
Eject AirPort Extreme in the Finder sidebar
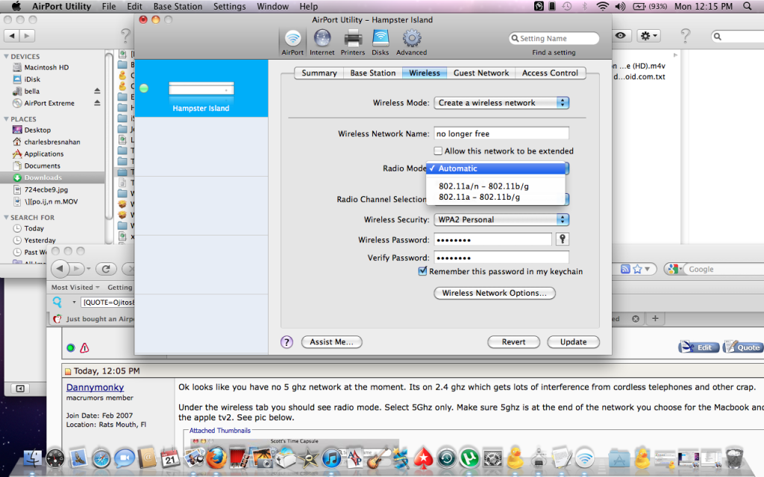[x=97, y=103]
